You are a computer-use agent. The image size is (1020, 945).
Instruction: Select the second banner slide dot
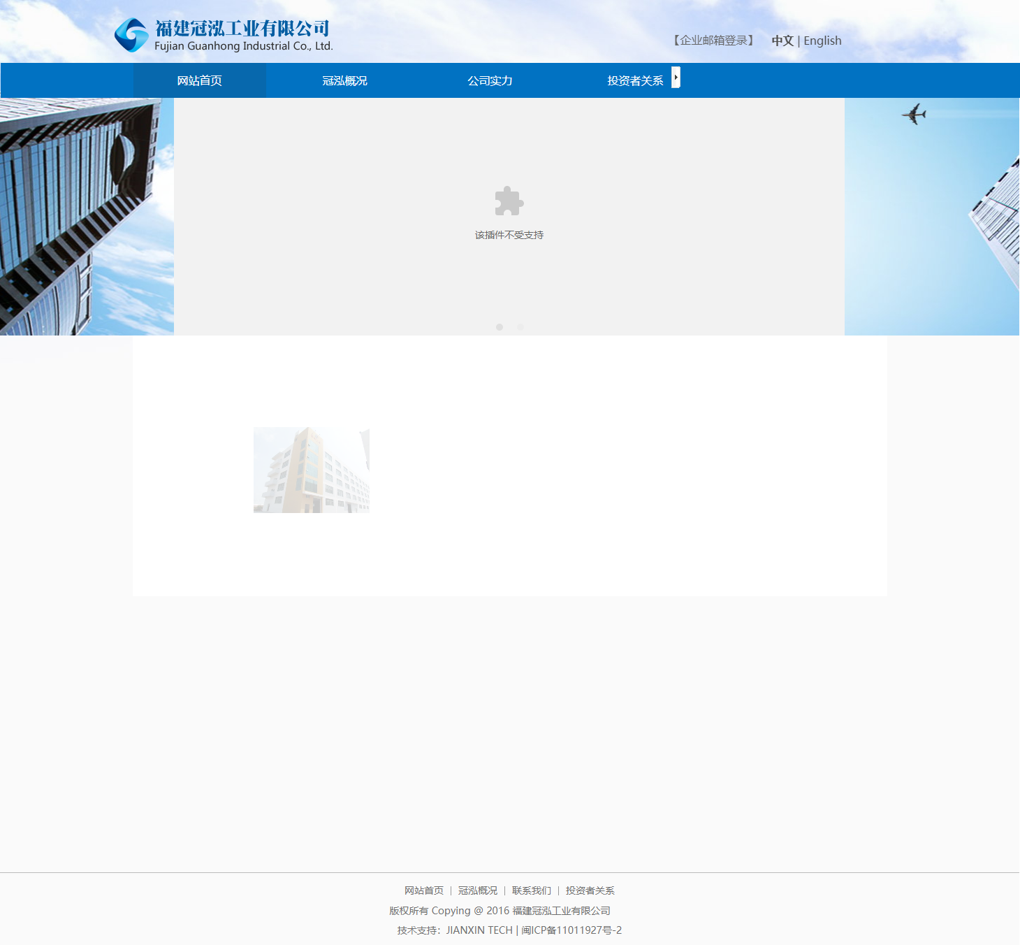pyautogui.click(x=520, y=327)
